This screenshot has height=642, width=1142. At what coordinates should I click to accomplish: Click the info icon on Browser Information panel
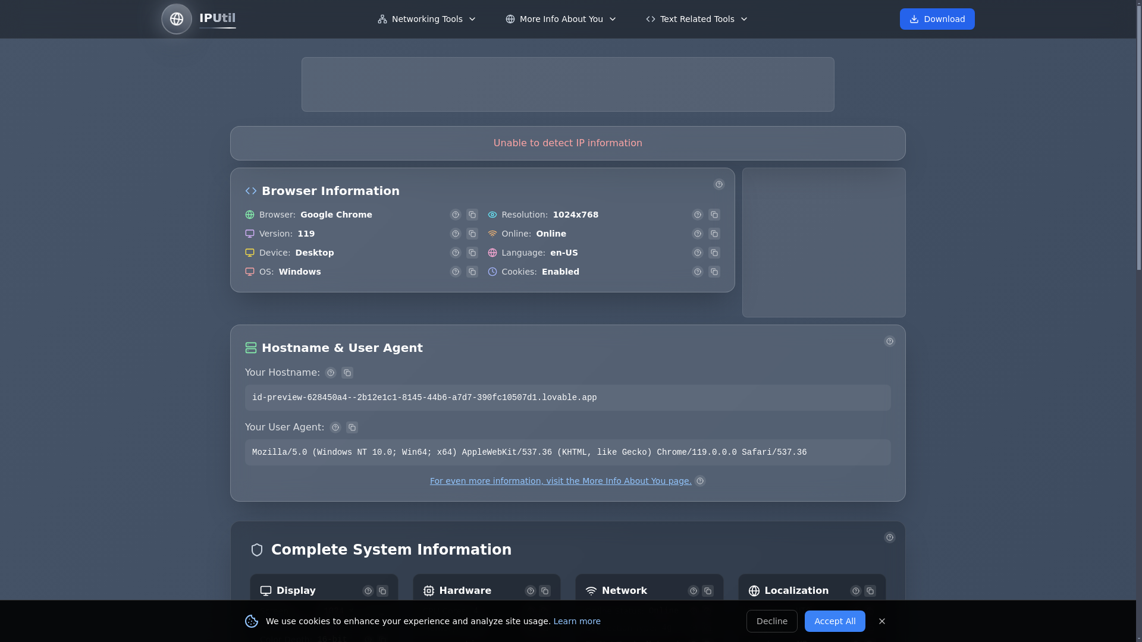719,184
